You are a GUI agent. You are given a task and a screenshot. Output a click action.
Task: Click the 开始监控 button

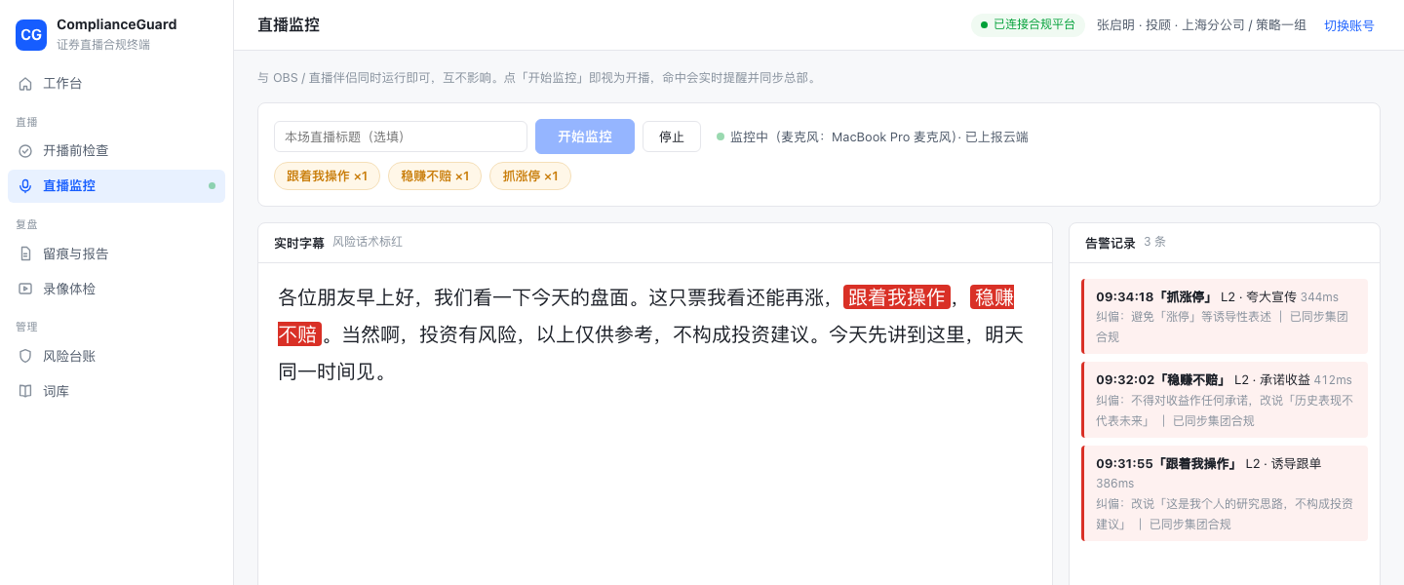(x=585, y=136)
